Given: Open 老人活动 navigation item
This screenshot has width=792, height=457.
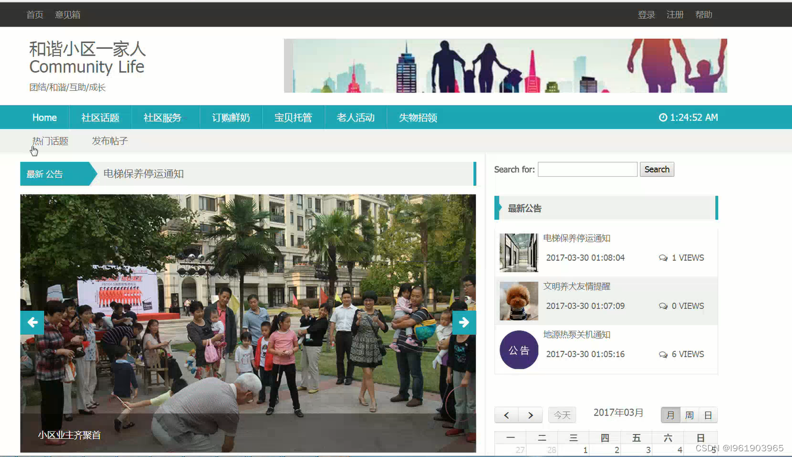Looking at the screenshot, I should [356, 118].
